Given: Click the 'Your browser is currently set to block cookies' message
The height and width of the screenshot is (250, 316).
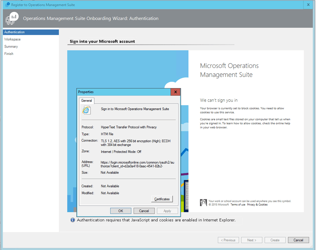Looking at the screenshot, I should coord(242,110).
